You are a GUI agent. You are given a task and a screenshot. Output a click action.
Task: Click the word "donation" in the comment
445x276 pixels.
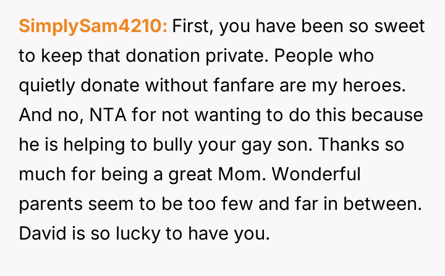[x=157, y=56]
